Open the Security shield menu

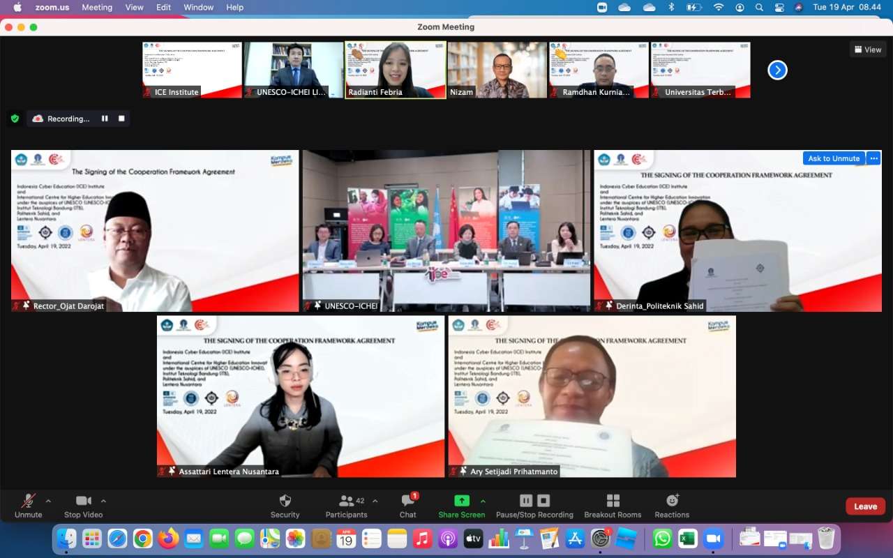coord(285,506)
